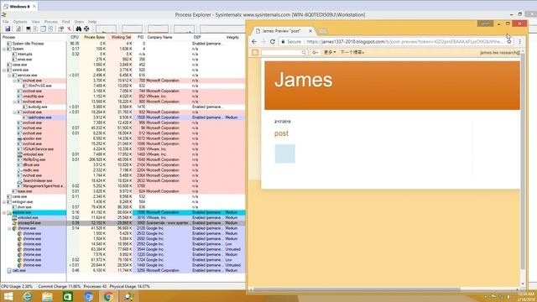This screenshot has height=302, width=537.
Task: Select the crosshair Find Window's Process icon
Action: click(x=86, y=29)
